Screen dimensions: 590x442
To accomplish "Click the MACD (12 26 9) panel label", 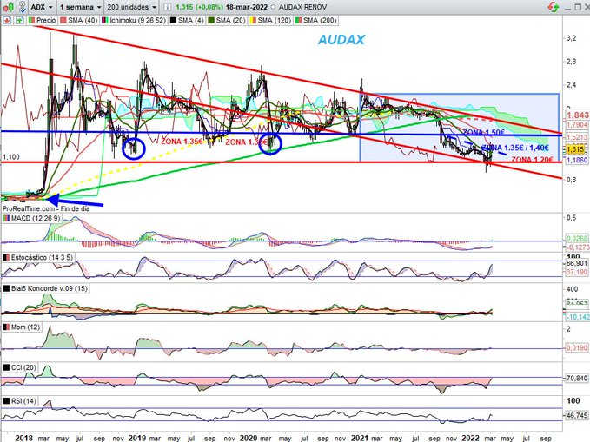I will tap(31, 218).
